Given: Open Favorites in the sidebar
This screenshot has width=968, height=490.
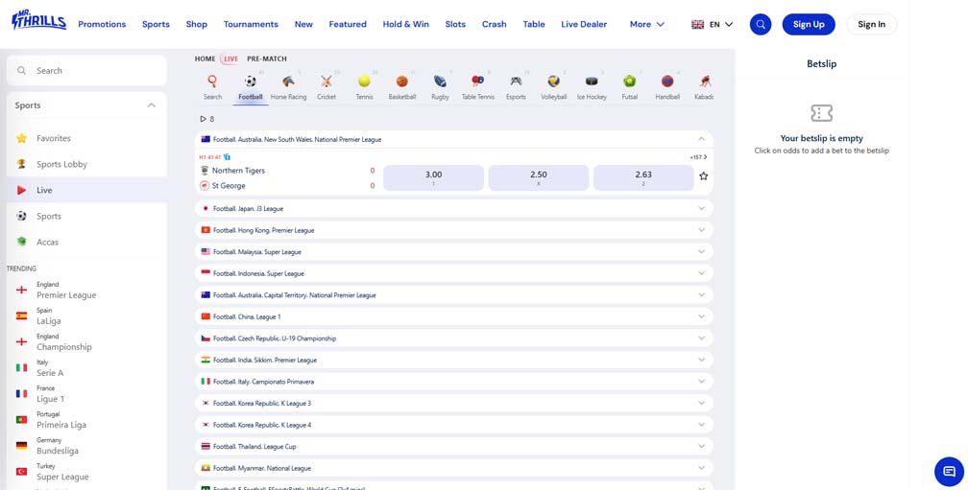Looking at the screenshot, I should [86, 138].
